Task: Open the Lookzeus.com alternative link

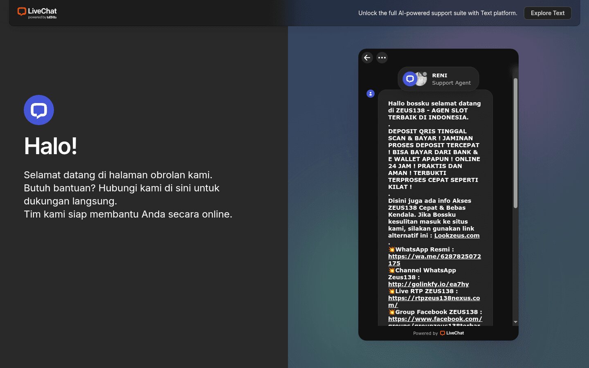Action: pyautogui.click(x=457, y=236)
